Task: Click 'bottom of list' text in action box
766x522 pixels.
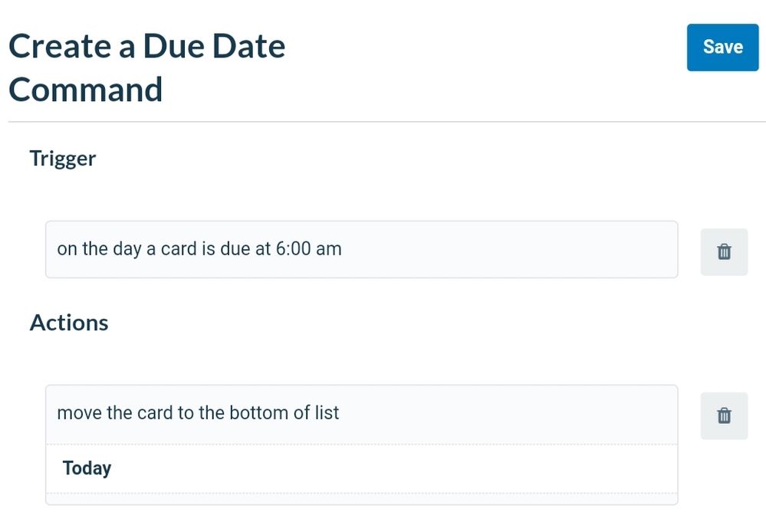Action: pyautogui.click(x=284, y=413)
